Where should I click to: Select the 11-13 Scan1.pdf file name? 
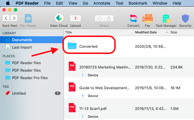click(93, 109)
